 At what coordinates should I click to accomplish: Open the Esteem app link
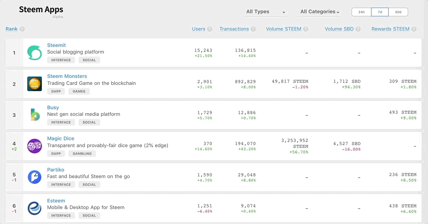tap(56, 201)
